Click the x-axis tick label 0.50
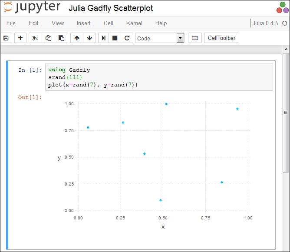Screen dimensions: 290x252 point(163,218)
